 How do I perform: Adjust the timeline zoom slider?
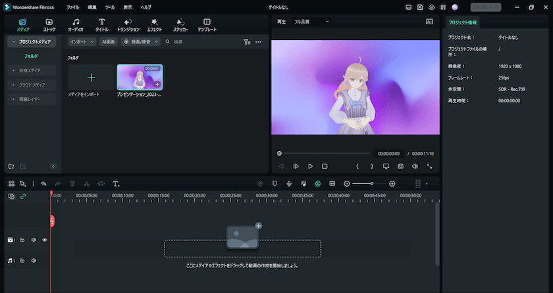pyautogui.click(x=369, y=183)
